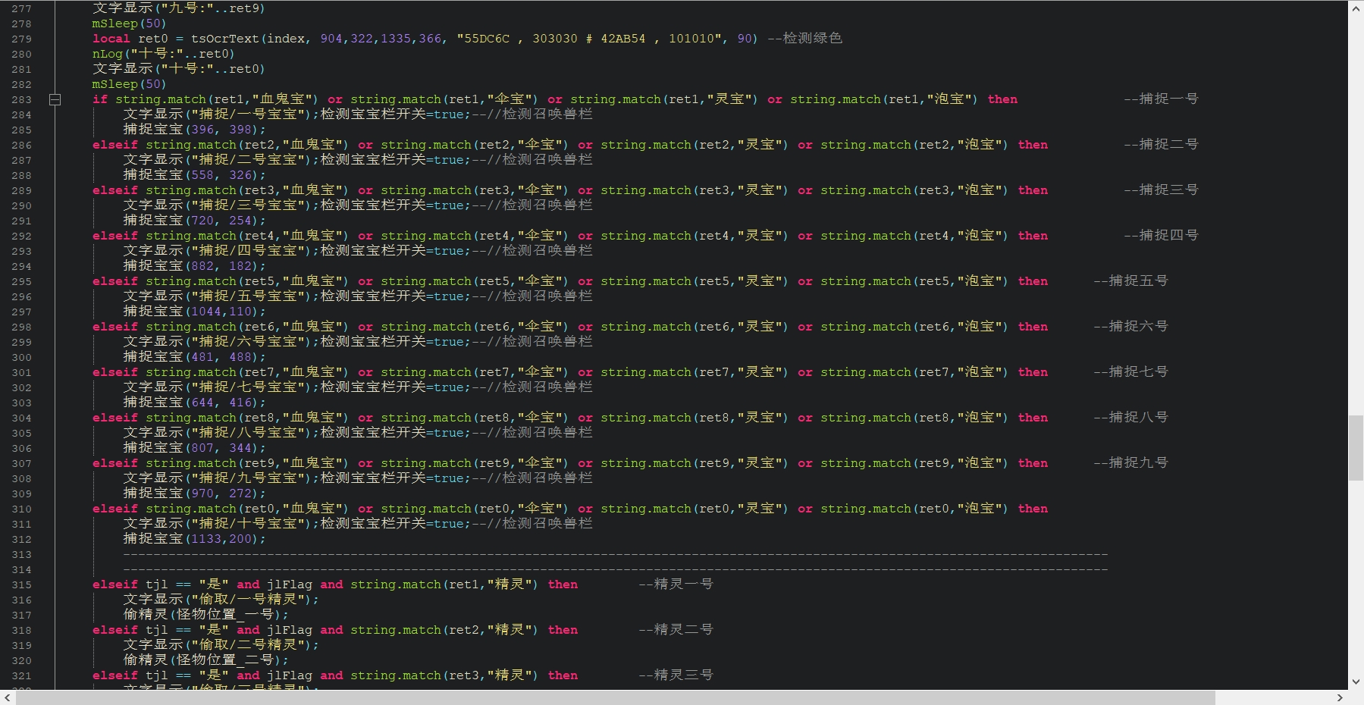Click the 'elseif' keyword on line 310
This screenshot has width=1364, height=705.
(x=115, y=509)
